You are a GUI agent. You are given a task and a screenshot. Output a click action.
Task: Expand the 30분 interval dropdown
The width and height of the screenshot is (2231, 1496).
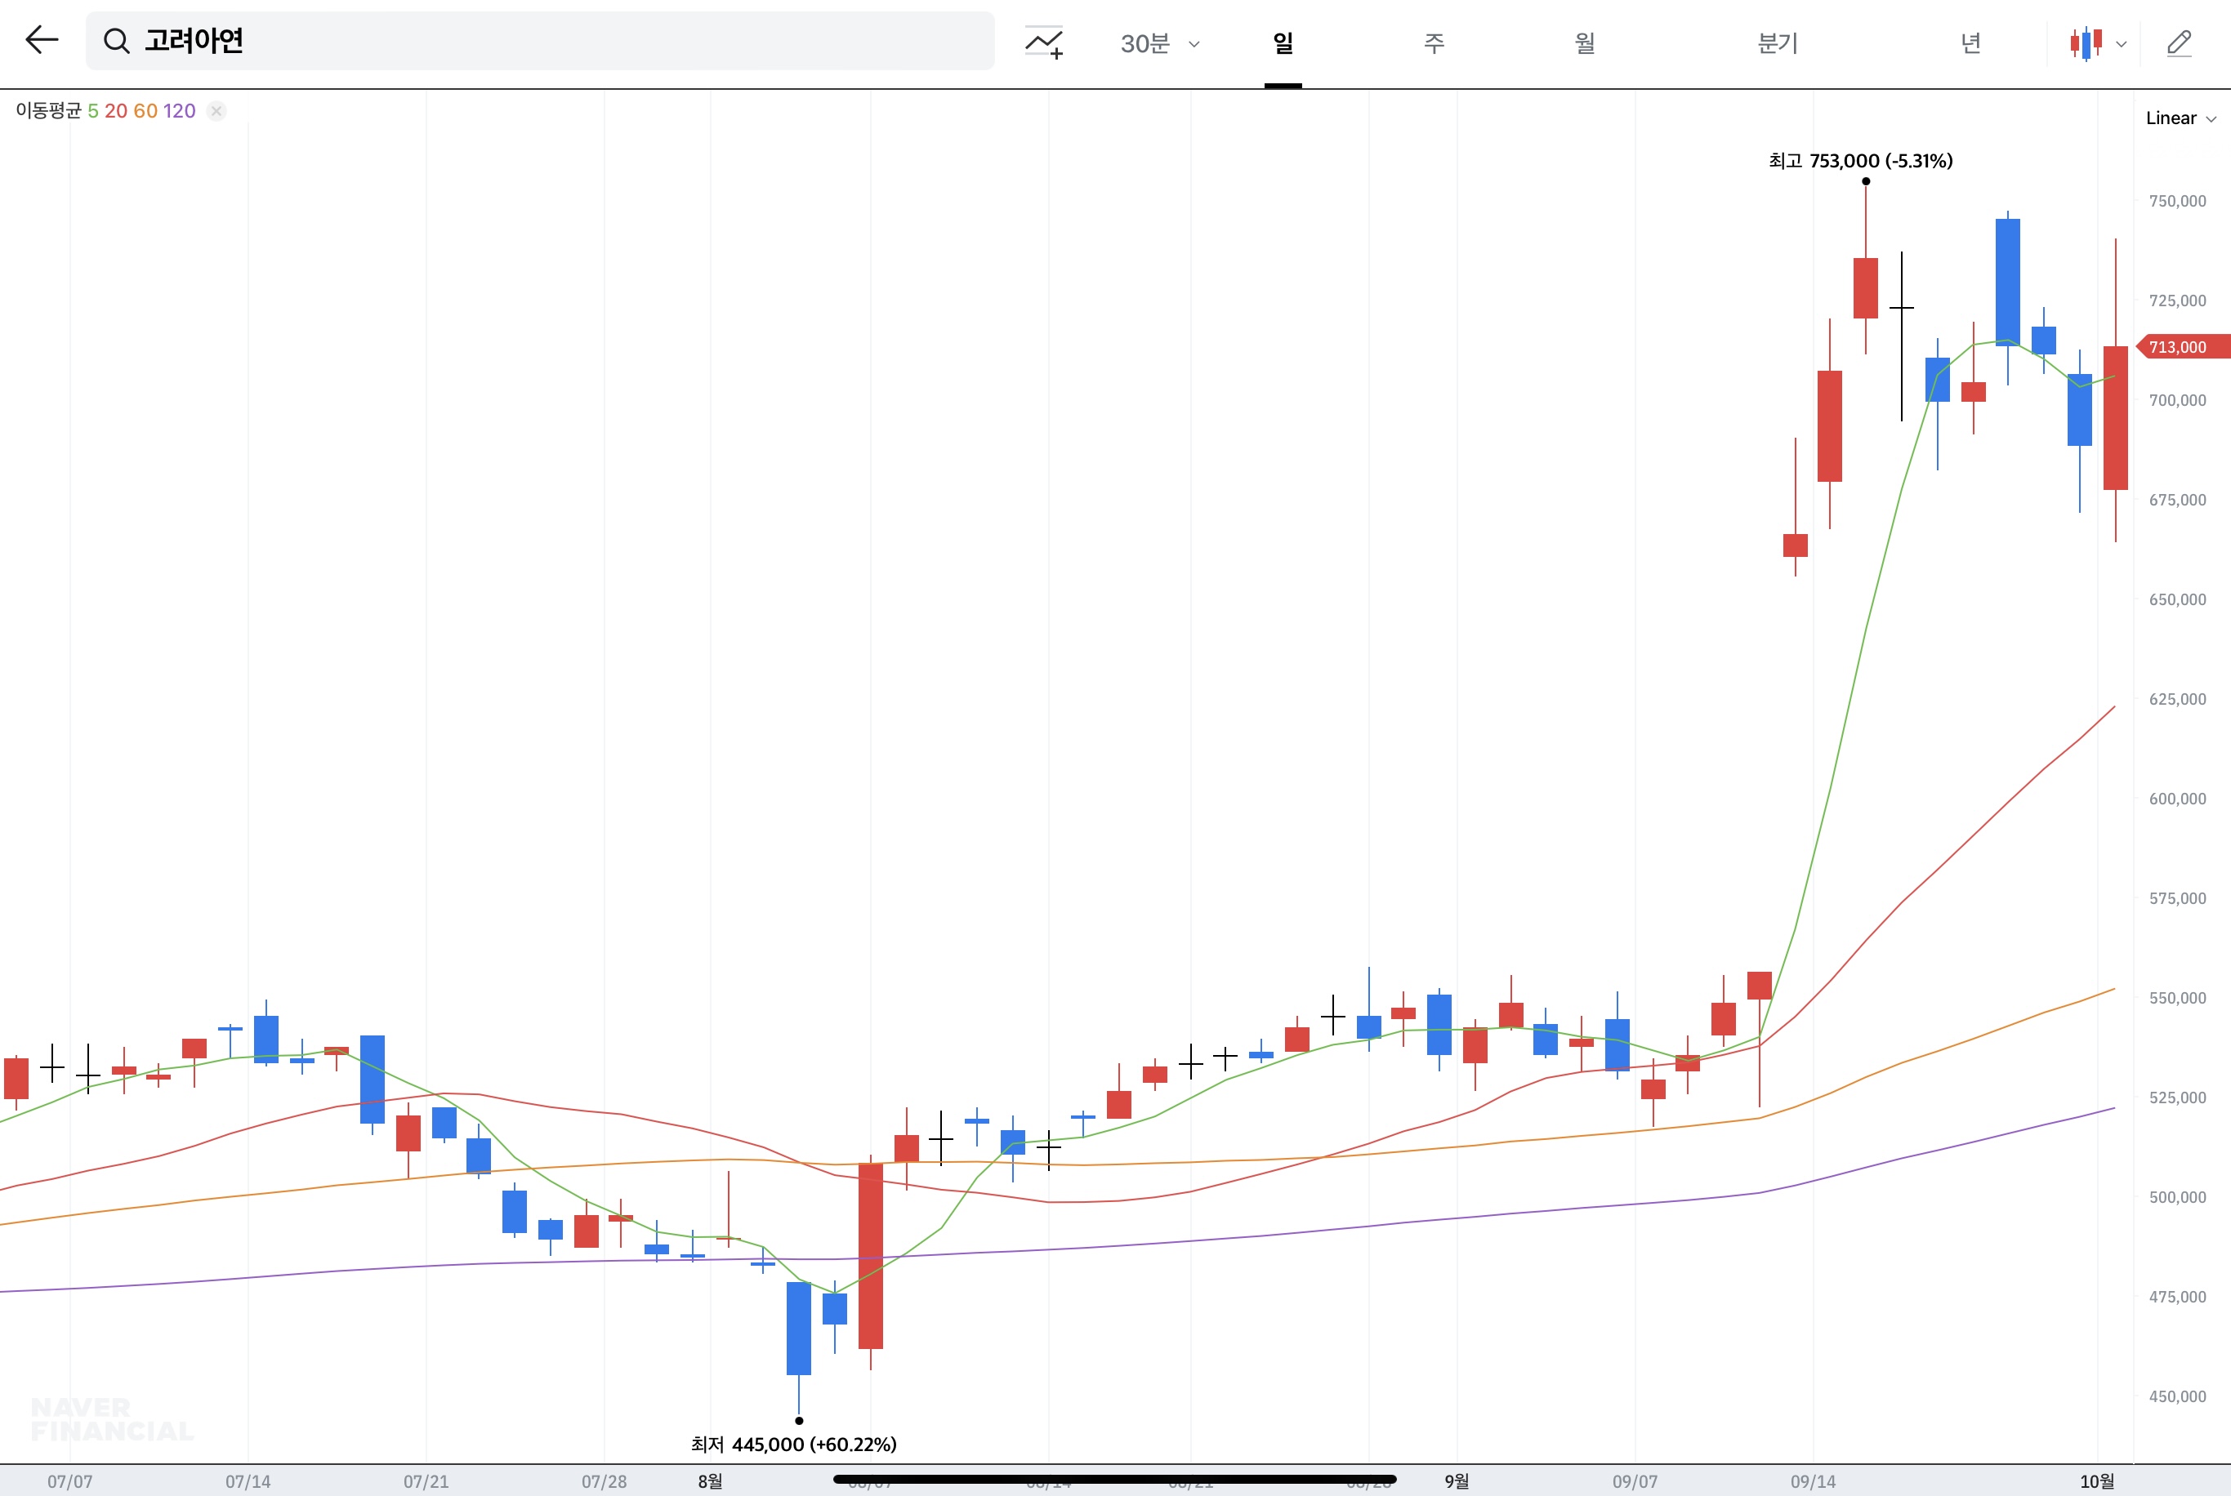pos(1159,43)
